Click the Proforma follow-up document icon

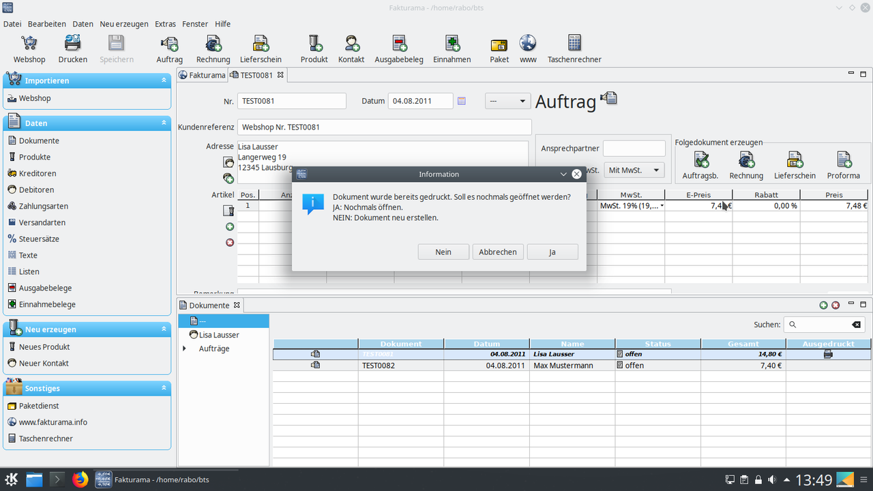click(844, 160)
